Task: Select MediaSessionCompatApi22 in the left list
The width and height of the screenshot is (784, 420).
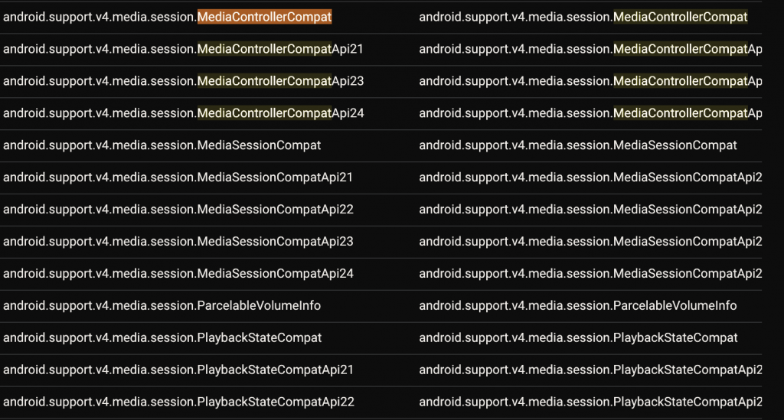Action: pyautogui.click(x=178, y=210)
